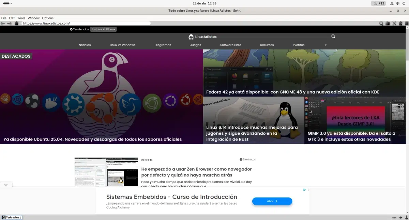
Task: Select the 'Todo sobre L' tab at bottom
Action: click(x=12, y=218)
